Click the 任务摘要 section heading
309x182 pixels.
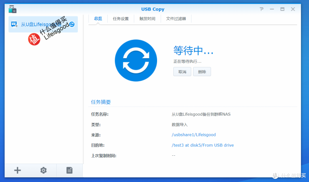(x=101, y=102)
